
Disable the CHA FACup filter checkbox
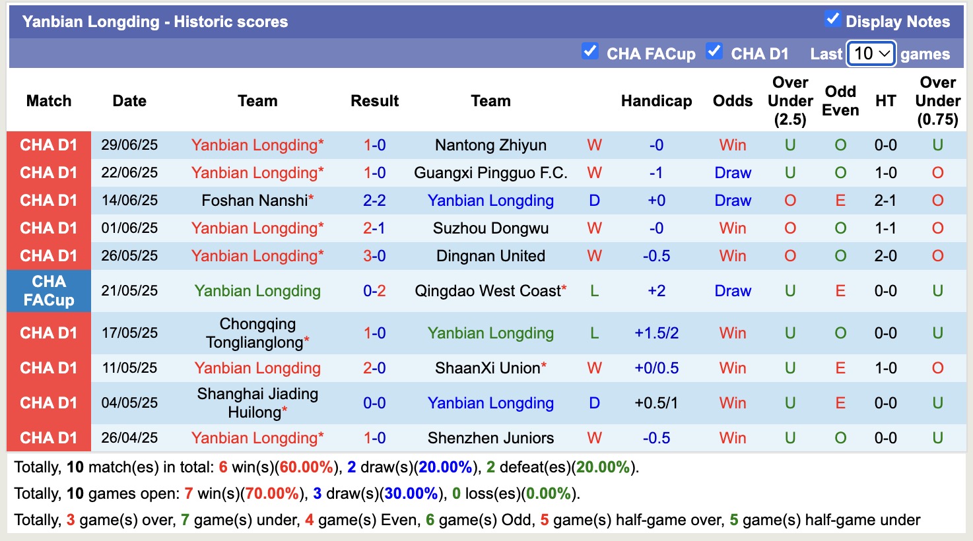pyautogui.click(x=589, y=50)
